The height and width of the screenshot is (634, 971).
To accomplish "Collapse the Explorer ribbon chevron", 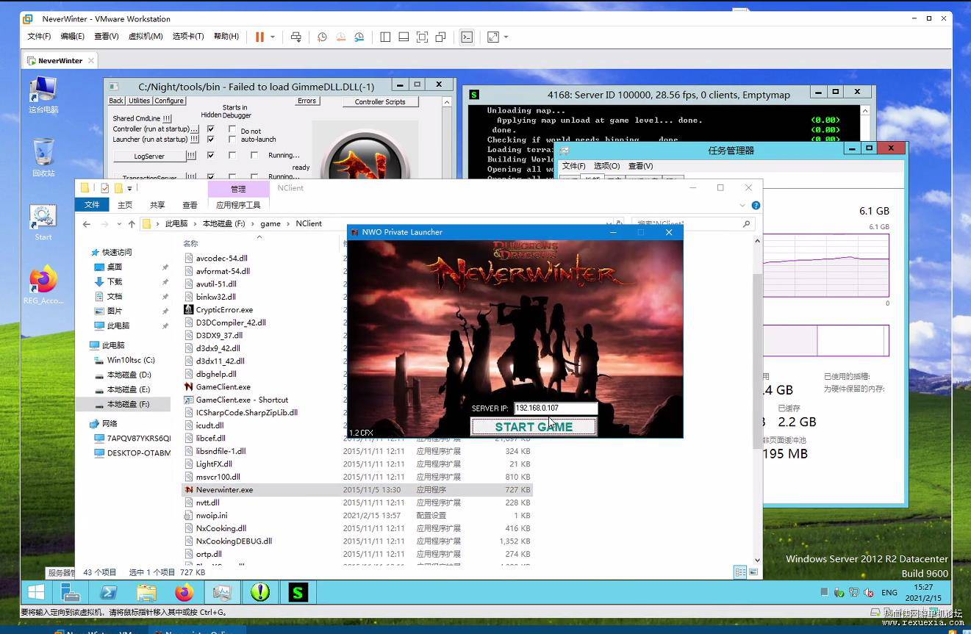I will click(x=742, y=206).
